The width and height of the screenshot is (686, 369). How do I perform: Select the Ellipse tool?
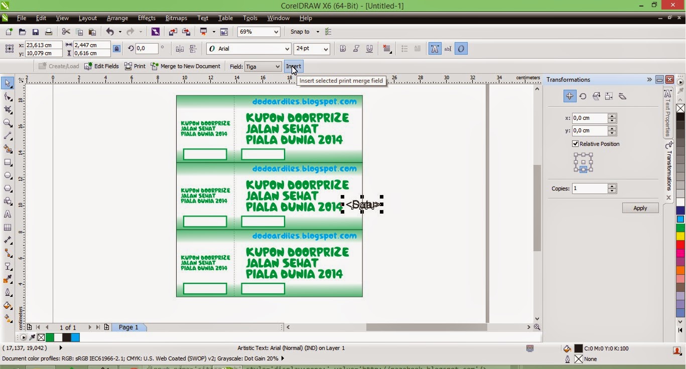(x=8, y=175)
